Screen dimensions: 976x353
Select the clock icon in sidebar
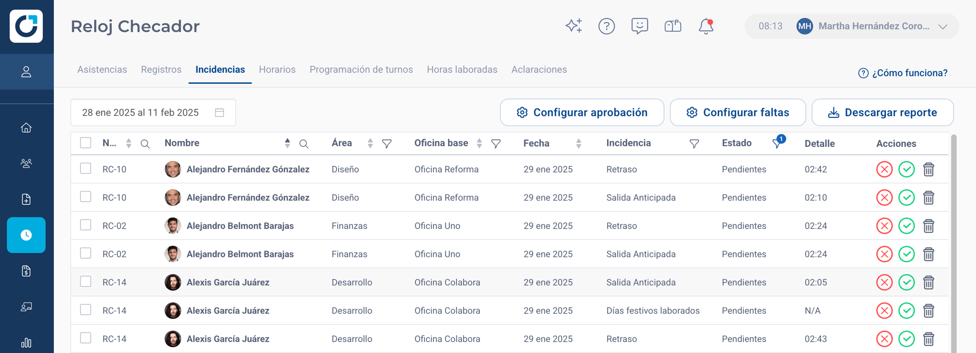(26, 235)
